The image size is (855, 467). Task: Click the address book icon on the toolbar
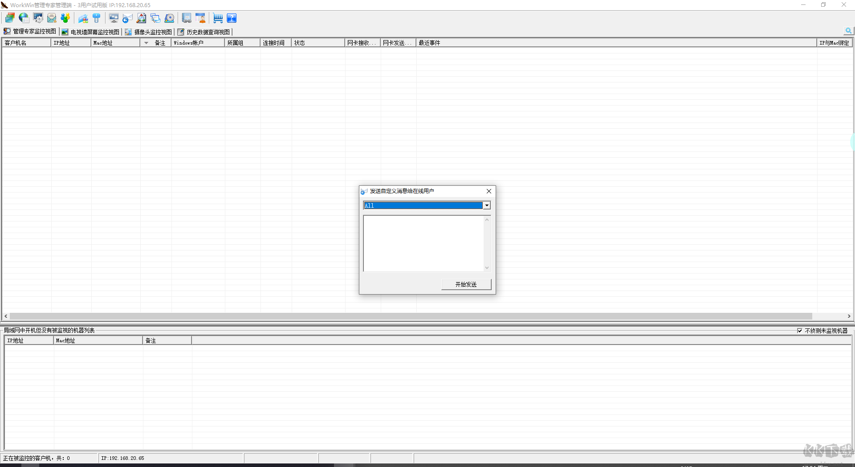point(187,18)
